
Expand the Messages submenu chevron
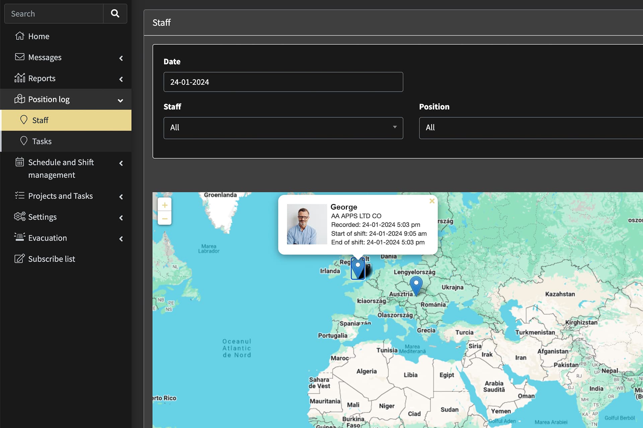tap(121, 58)
